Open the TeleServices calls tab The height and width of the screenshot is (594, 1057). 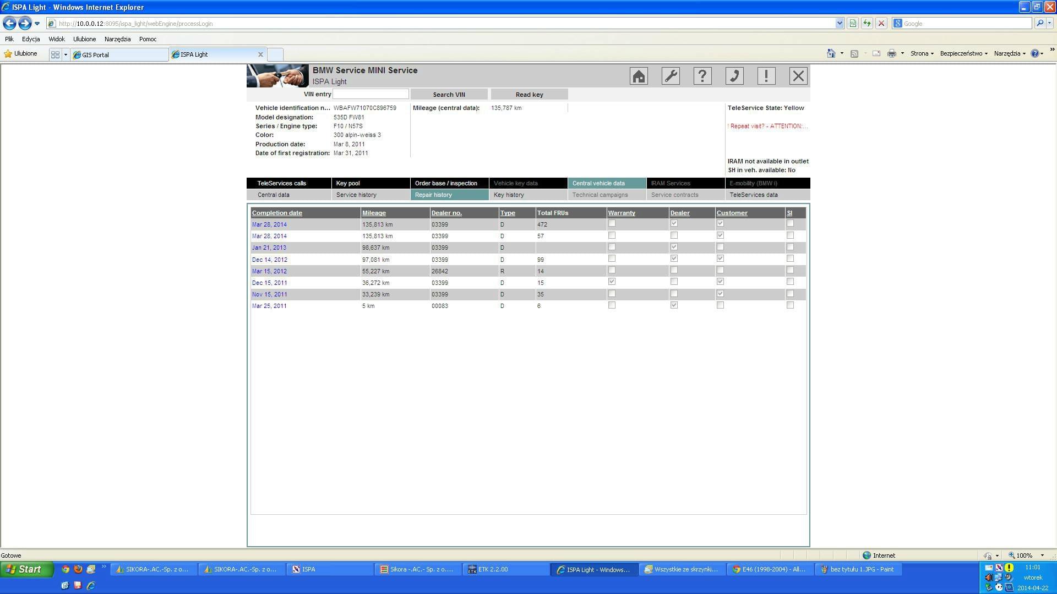coord(288,183)
